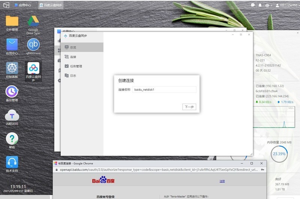Maximize the 百度云盘同步 window
Screen dimensions: 300x199
click(x=241, y=35)
